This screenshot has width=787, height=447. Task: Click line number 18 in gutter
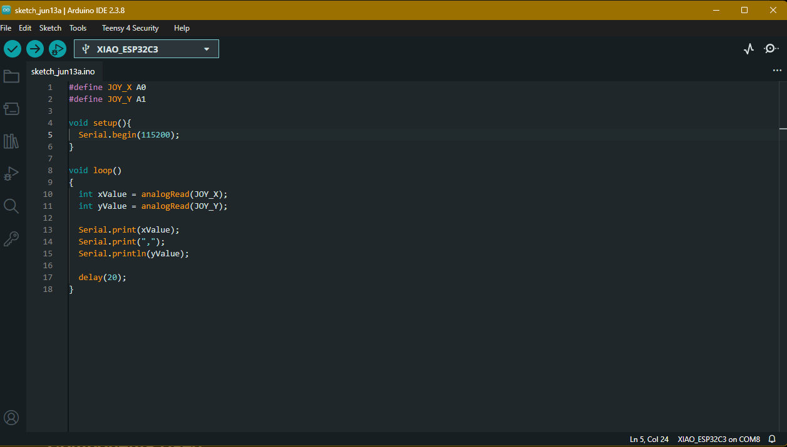pos(48,289)
